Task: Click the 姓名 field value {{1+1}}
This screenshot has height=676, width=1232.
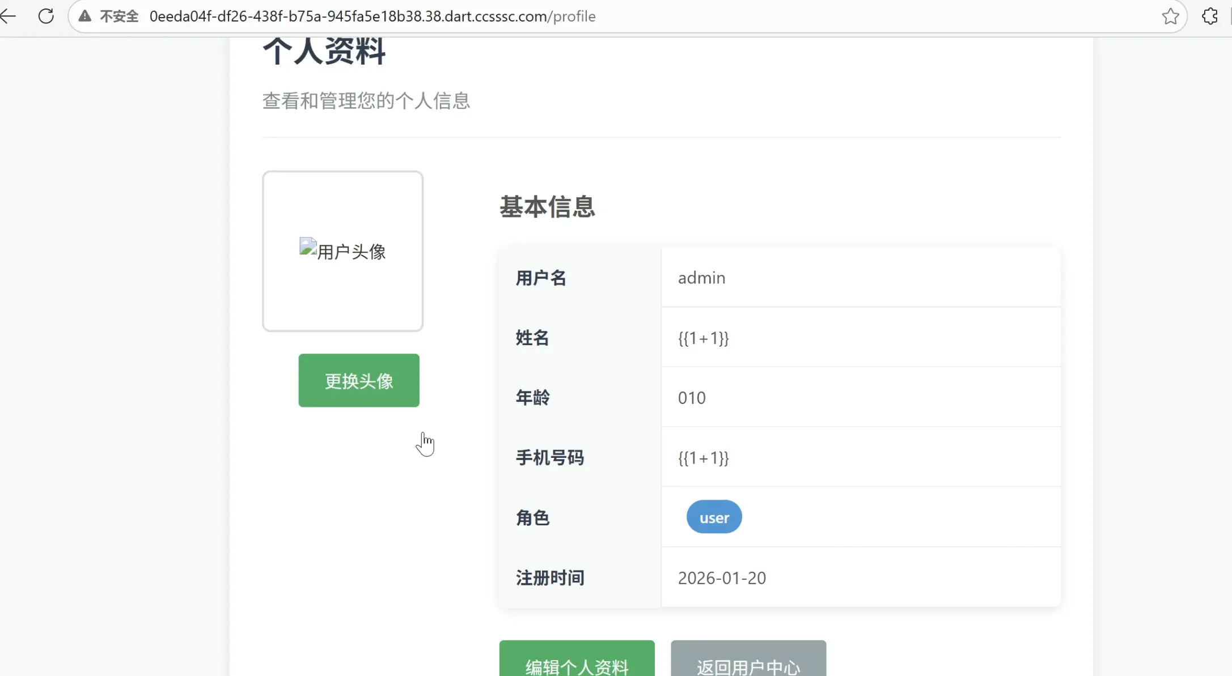Action: [x=703, y=338]
